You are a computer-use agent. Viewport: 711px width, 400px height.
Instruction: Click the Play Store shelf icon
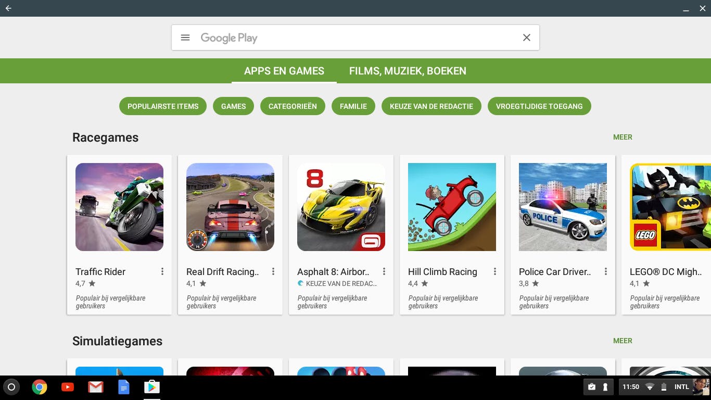[152, 387]
